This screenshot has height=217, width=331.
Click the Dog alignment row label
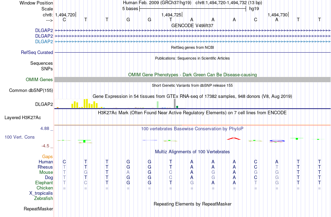tap(49, 178)
